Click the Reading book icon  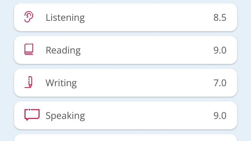coord(29,49)
